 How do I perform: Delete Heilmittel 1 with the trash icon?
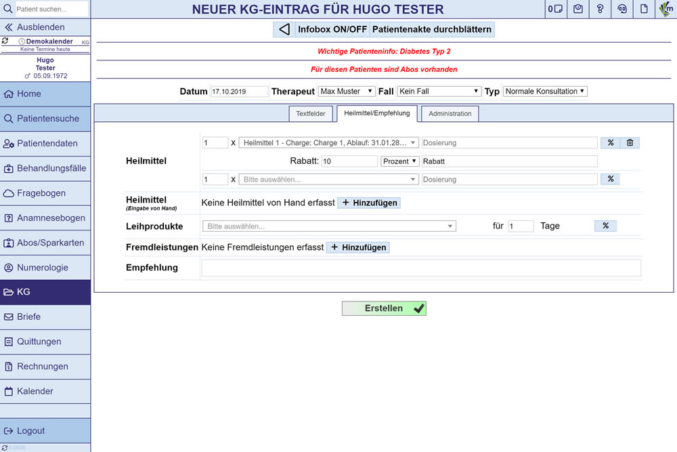[630, 143]
